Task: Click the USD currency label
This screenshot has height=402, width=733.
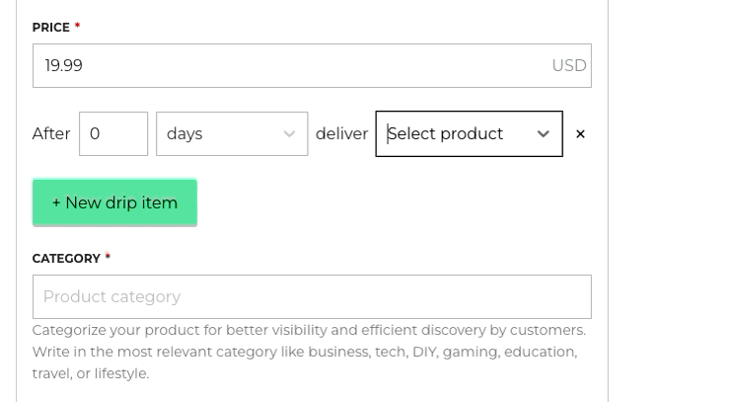Action: pyautogui.click(x=568, y=65)
